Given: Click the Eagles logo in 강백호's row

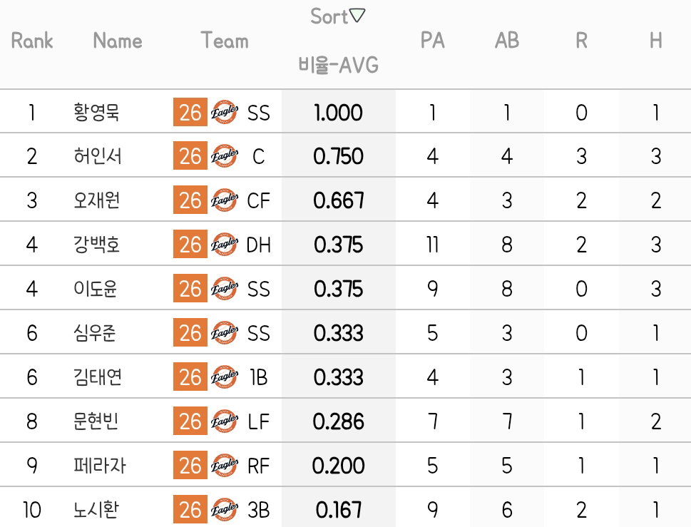Looking at the screenshot, I should pos(225,244).
